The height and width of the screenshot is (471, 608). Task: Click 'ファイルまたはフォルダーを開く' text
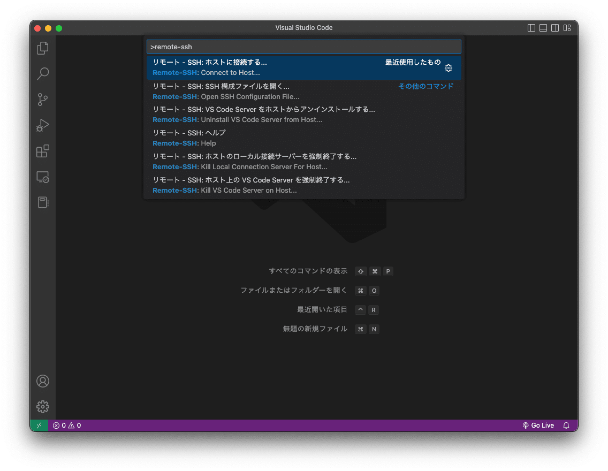coord(294,290)
